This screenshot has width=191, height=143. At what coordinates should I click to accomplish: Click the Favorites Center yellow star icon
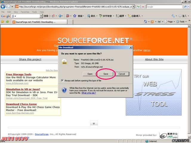pos(2,22)
